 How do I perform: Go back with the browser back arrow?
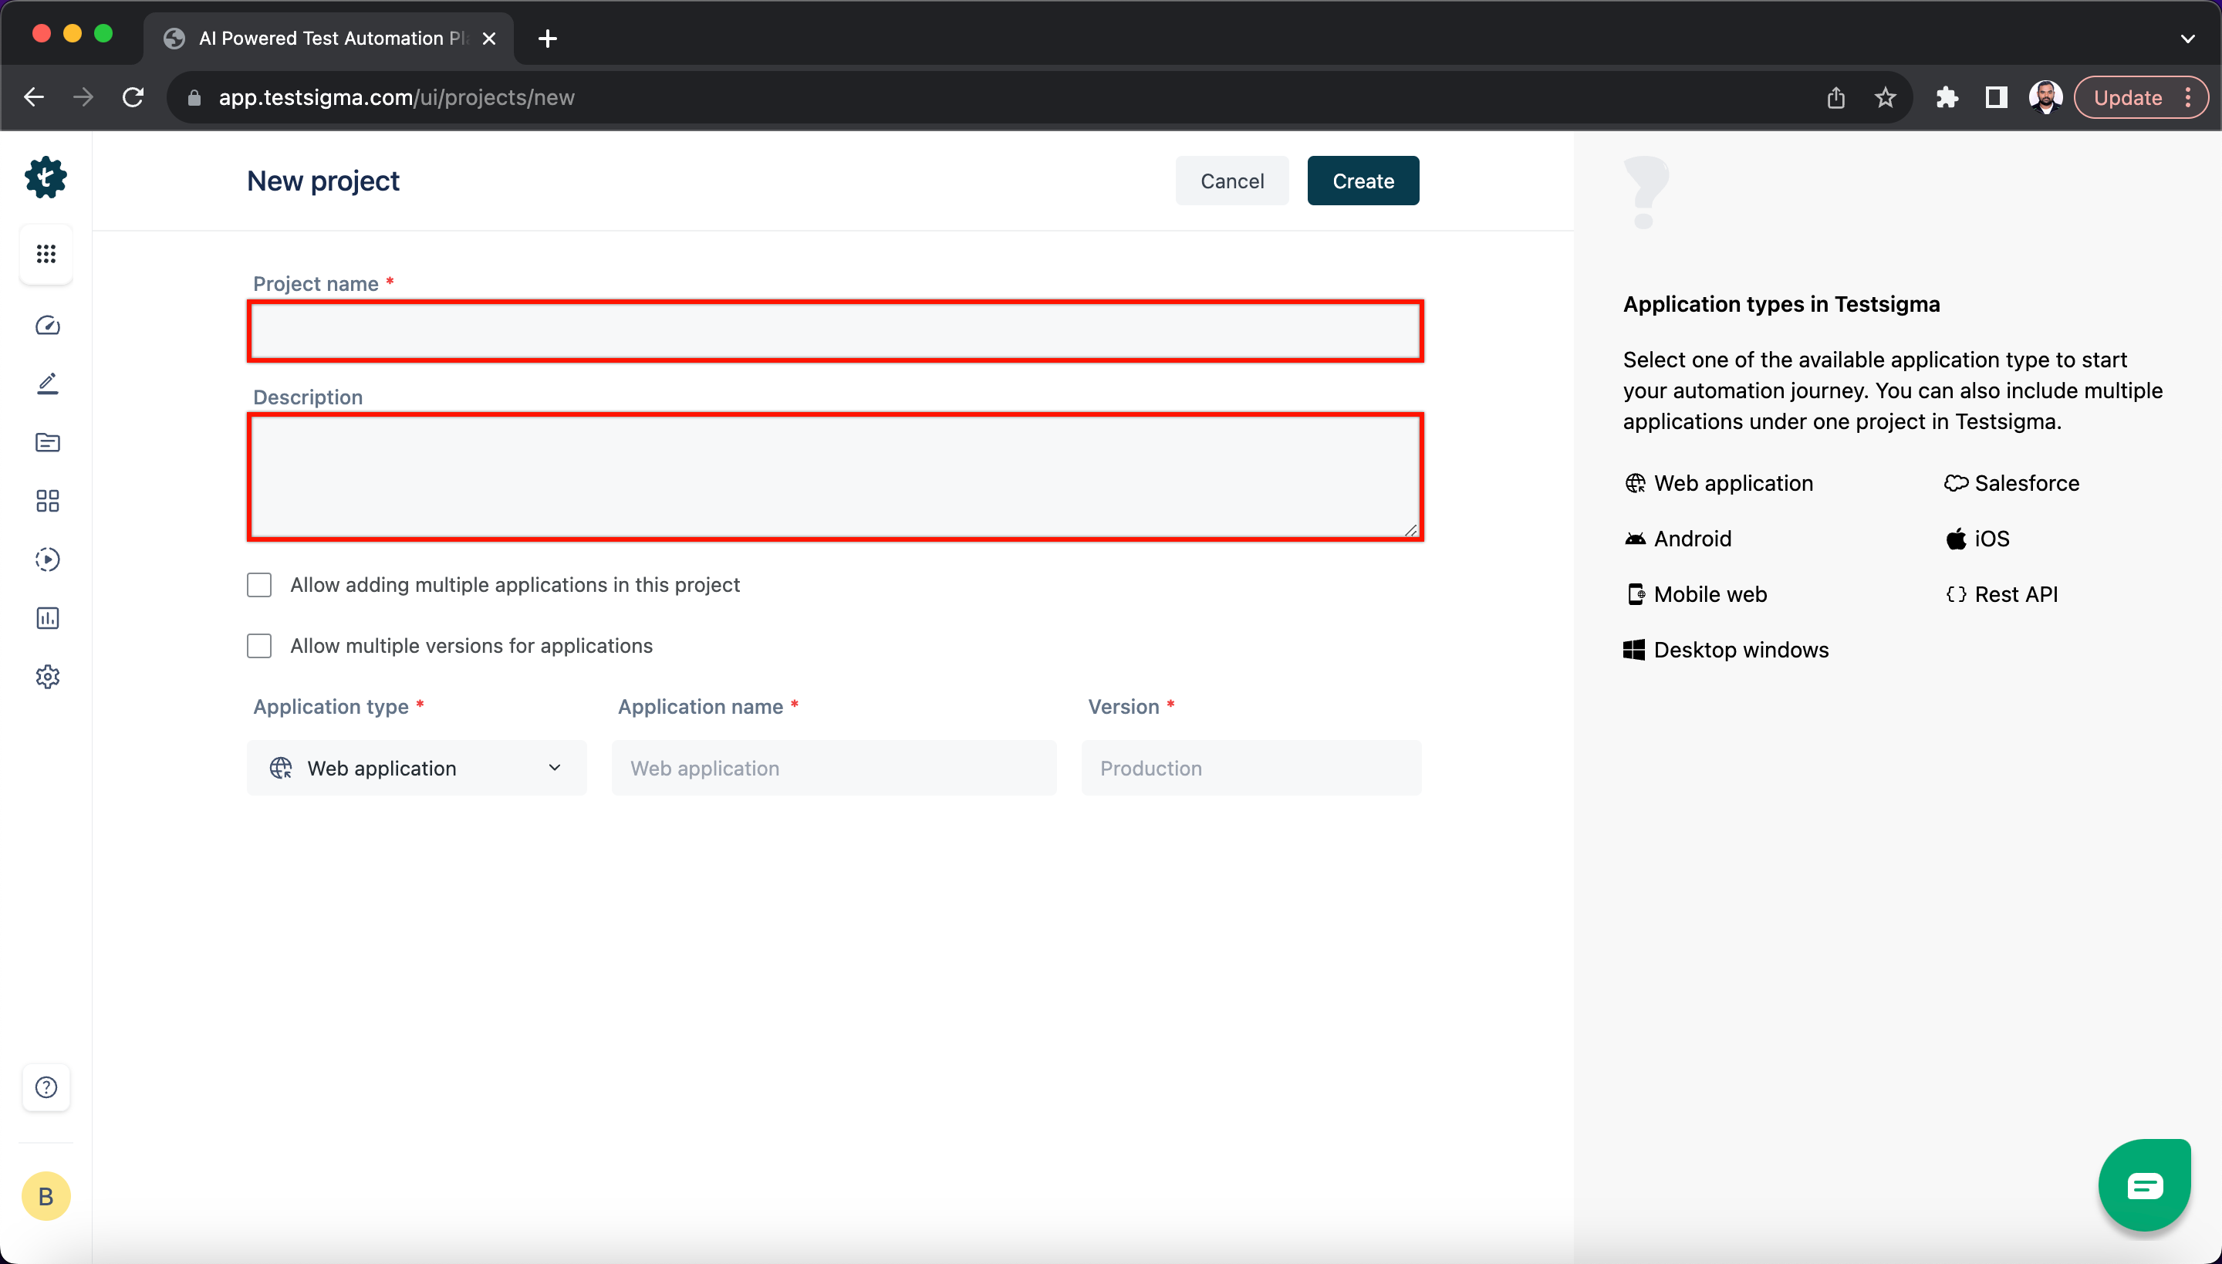pos(34,97)
